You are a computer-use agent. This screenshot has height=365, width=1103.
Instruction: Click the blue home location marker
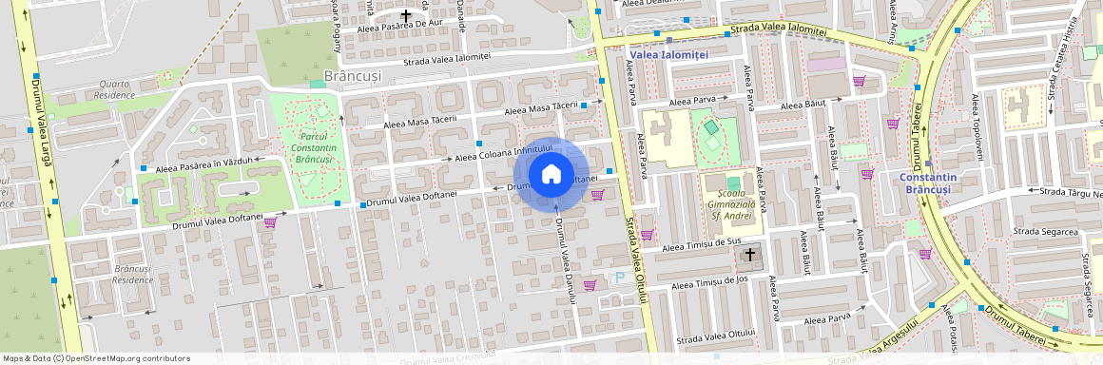551,175
